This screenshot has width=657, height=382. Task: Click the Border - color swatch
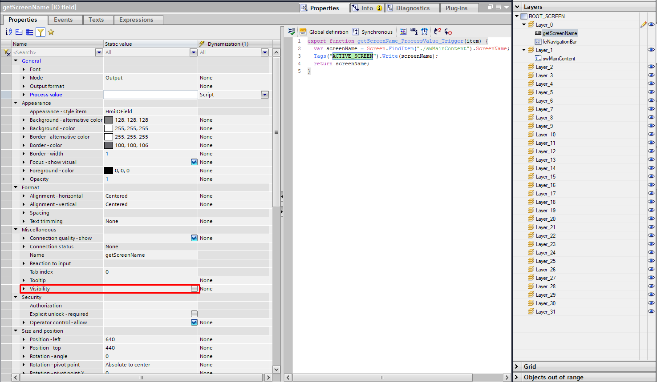pos(109,145)
